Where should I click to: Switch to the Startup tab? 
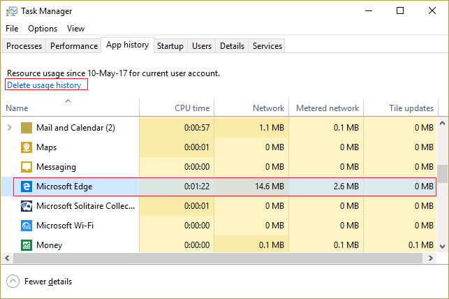coord(170,46)
